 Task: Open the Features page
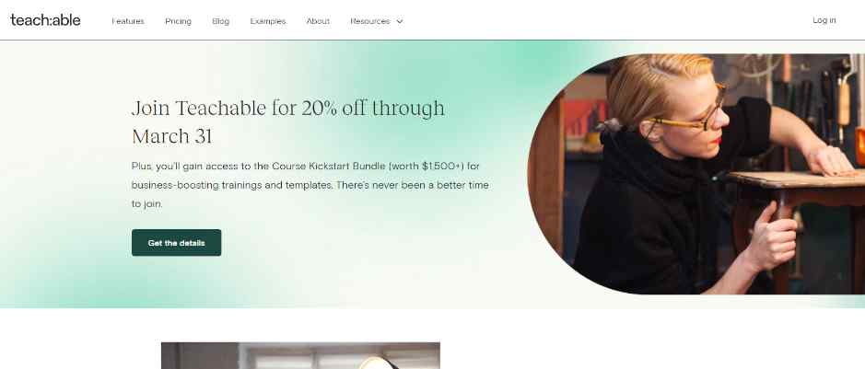128,21
